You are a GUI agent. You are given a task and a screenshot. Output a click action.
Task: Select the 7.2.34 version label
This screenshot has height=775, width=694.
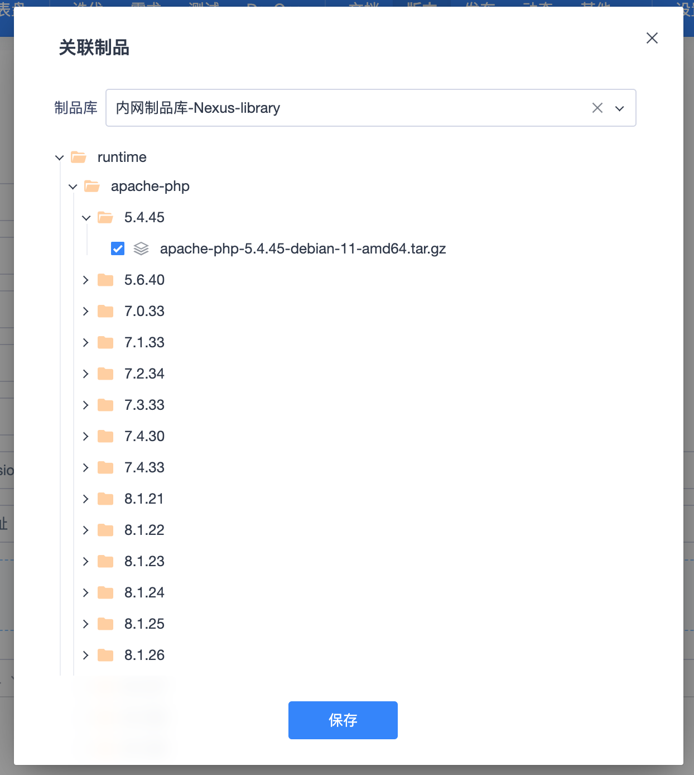[x=144, y=374]
